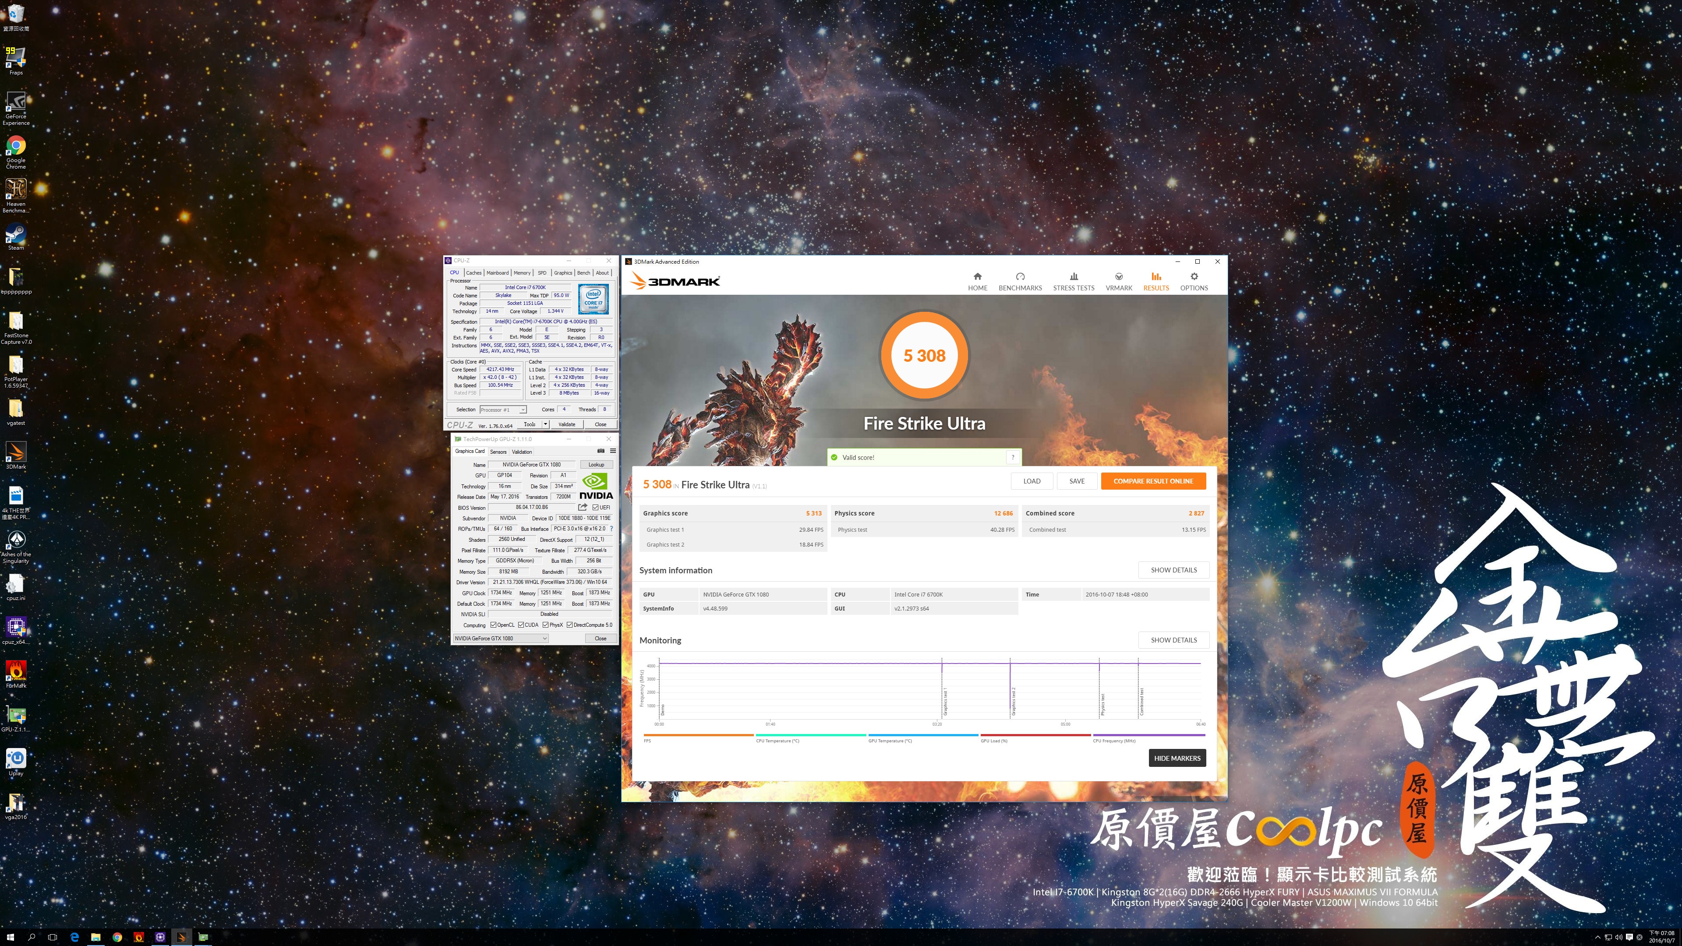Open the Recycle Bin on desktop

tap(16, 18)
